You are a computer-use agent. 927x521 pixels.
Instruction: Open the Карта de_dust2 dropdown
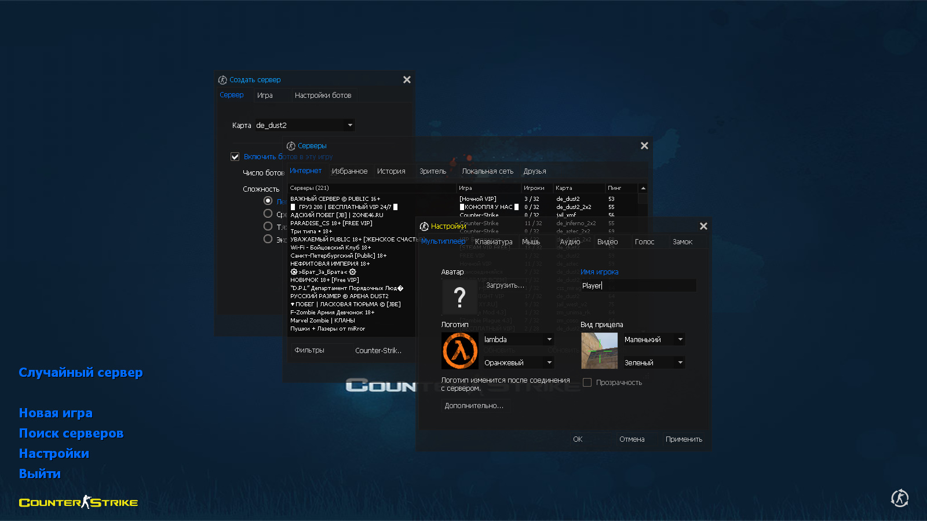click(349, 125)
